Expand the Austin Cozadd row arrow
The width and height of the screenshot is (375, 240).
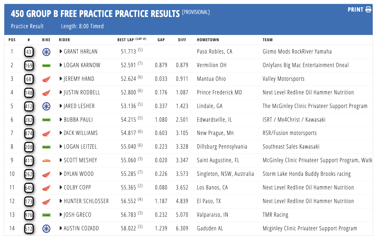61,228
